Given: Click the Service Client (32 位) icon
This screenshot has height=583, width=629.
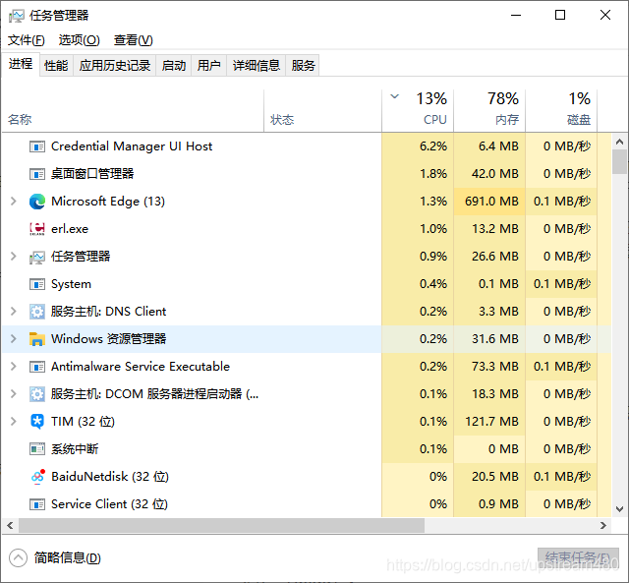Looking at the screenshot, I should [37, 504].
